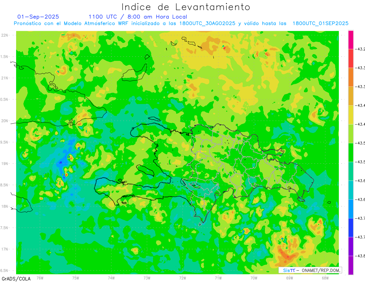Image resolution: width=365 pixels, height=282 pixels.
Task: Choose the dark blue color bar swatch
Action: pyautogui.click(x=351, y=228)
